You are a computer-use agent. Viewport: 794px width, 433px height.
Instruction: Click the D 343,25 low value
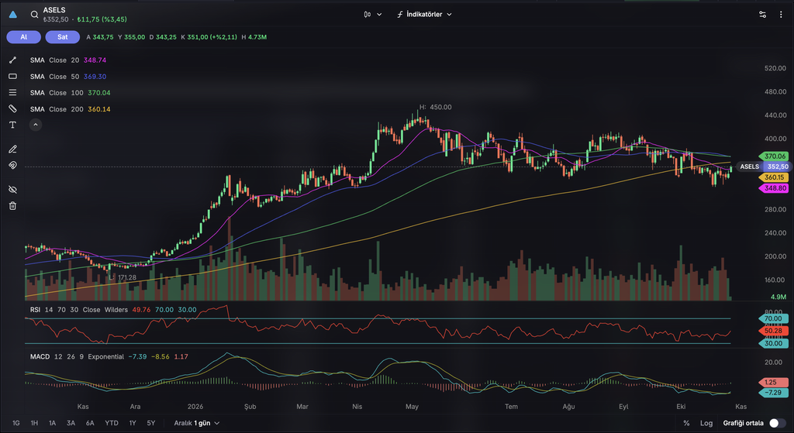(163, 37)
